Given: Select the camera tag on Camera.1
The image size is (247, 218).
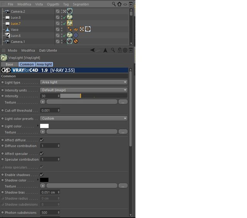Looking at the screenshot, I should 69,41.
